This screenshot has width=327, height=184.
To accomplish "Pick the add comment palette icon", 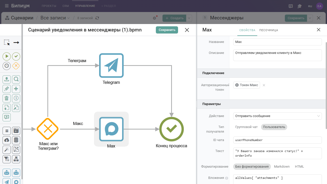I will click(x=7, y=117).
